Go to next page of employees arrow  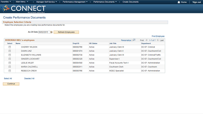click(158, 40)
